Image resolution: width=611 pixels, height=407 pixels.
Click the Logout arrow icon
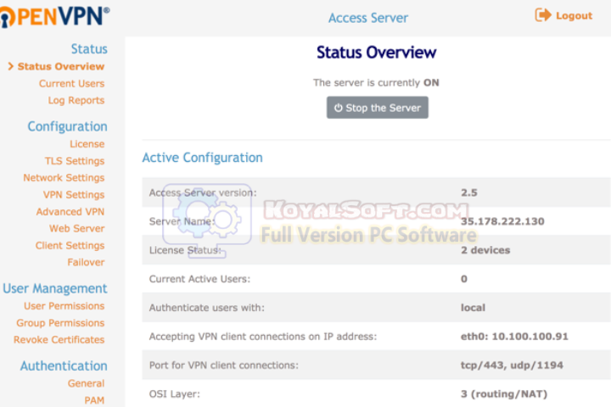(543, 15)
